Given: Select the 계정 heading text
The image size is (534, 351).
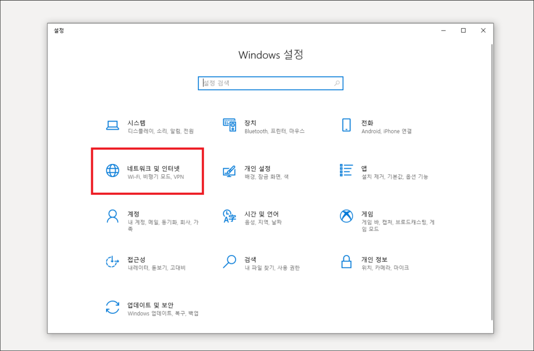Looking at the screenshot, I should (133, 214).
